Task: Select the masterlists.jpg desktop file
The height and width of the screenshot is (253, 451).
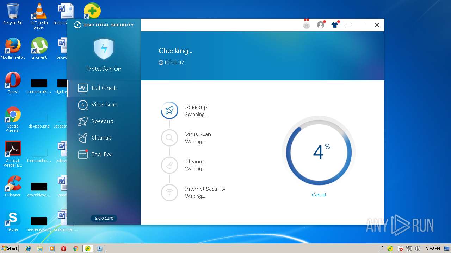Action: click(39, 223)
